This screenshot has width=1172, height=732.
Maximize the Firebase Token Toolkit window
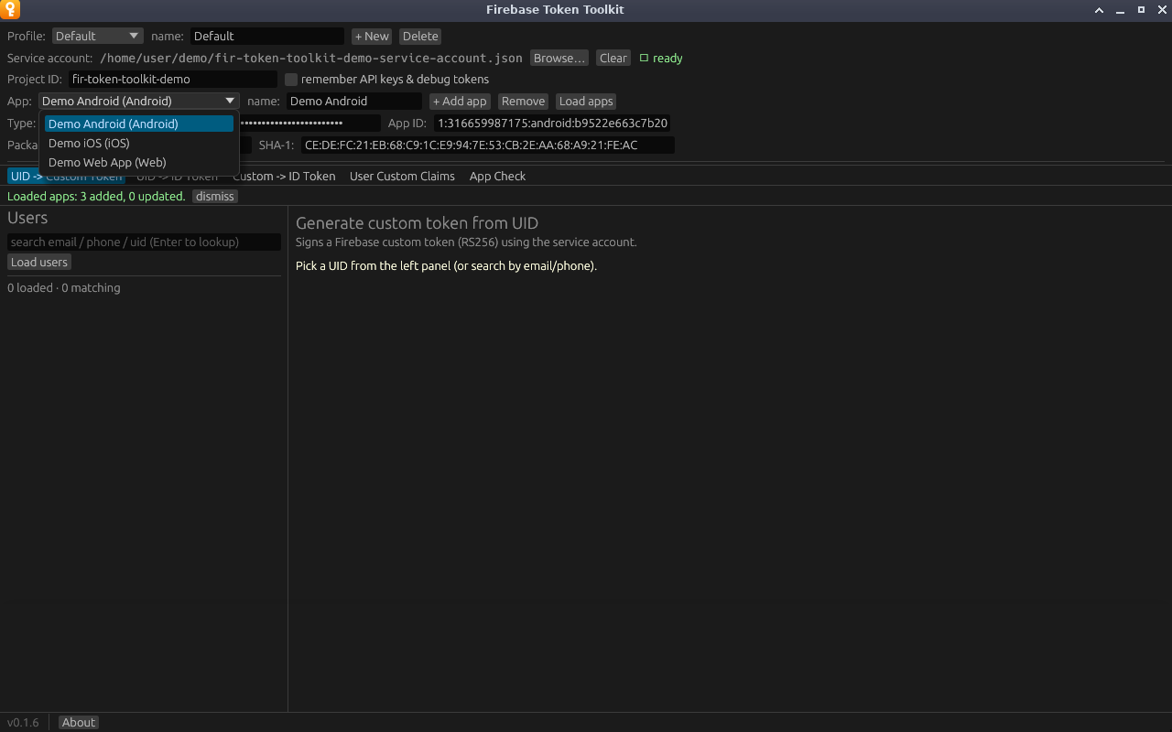(x=1141, y=10)
